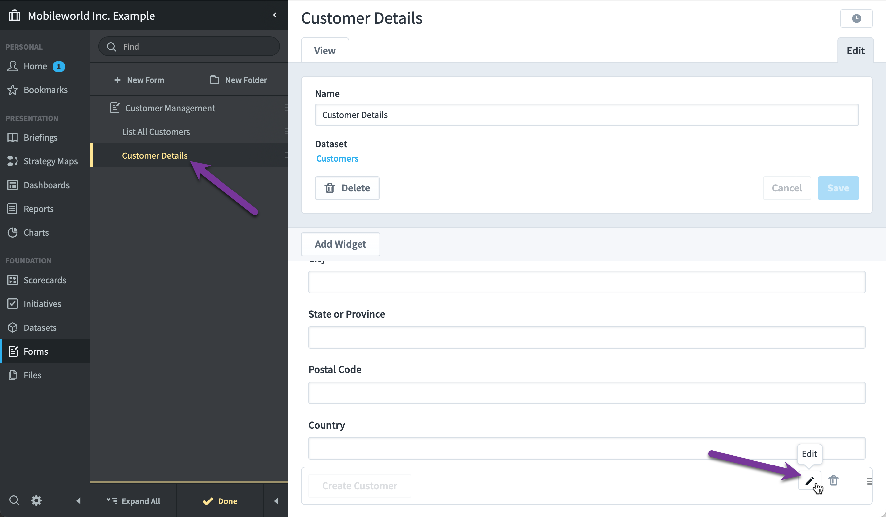
Task: Click the Scorecards grid icon
Action: point(13,280)
